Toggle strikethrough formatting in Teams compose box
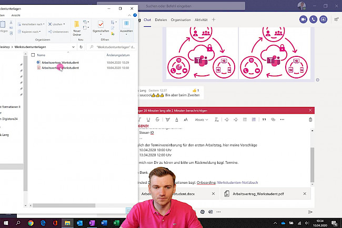Image resolution: width=342 pixels, height=228 pixels. tap(157, 120)
